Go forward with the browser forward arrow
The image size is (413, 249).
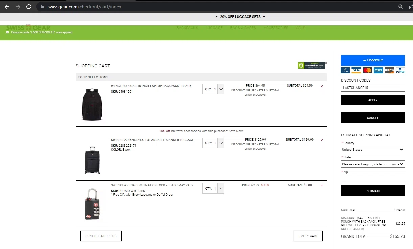(x=18, y=7)
